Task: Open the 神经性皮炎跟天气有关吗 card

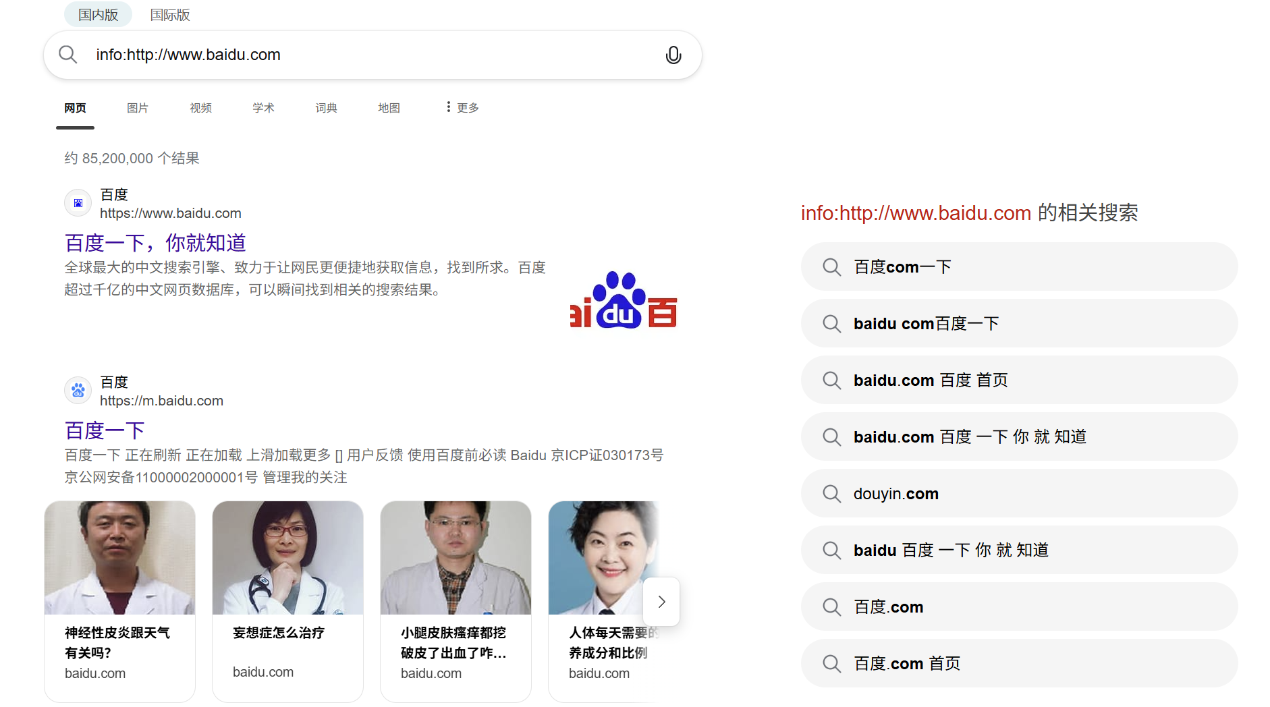Action: click(x=119, y=601)
